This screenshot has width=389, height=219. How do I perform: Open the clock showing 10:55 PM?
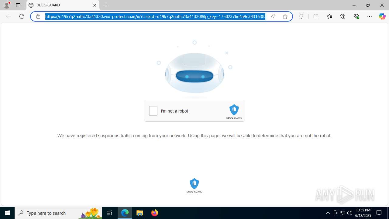[x=363, y=213]
